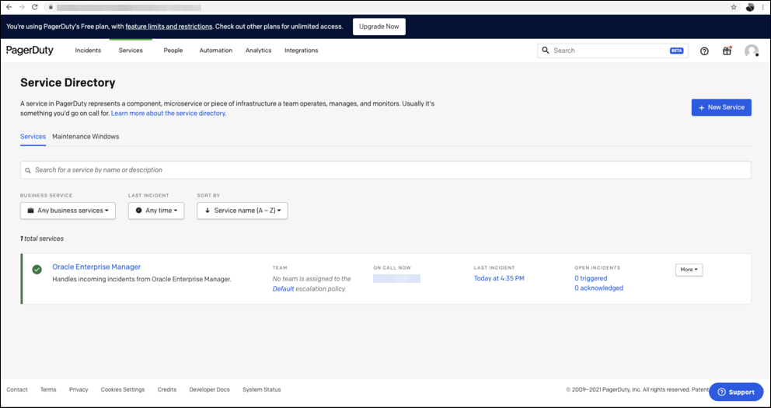The height and width of the screenshot is (408, 771).
Task: Open feature limits and restrictions link
Action: [169, 26]
